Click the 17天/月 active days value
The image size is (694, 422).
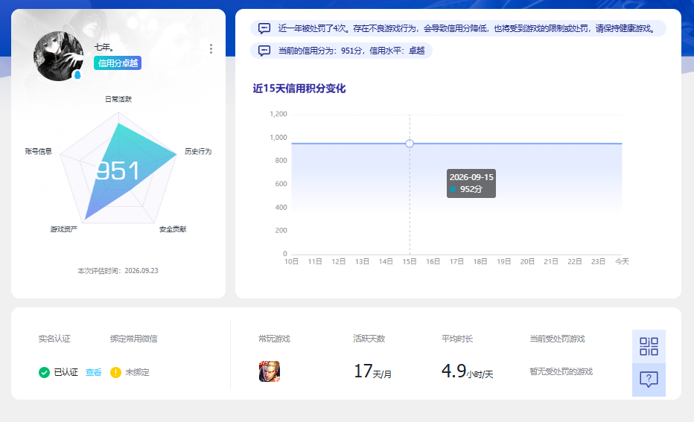[x=372, y=371]
